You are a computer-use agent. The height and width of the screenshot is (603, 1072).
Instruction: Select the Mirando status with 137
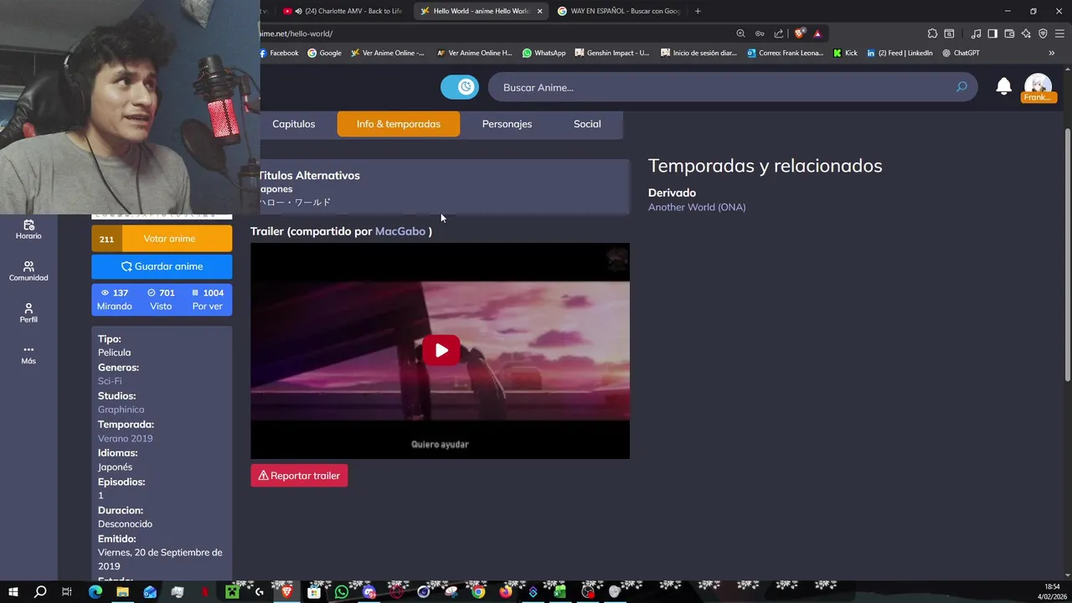click(114, 300)
